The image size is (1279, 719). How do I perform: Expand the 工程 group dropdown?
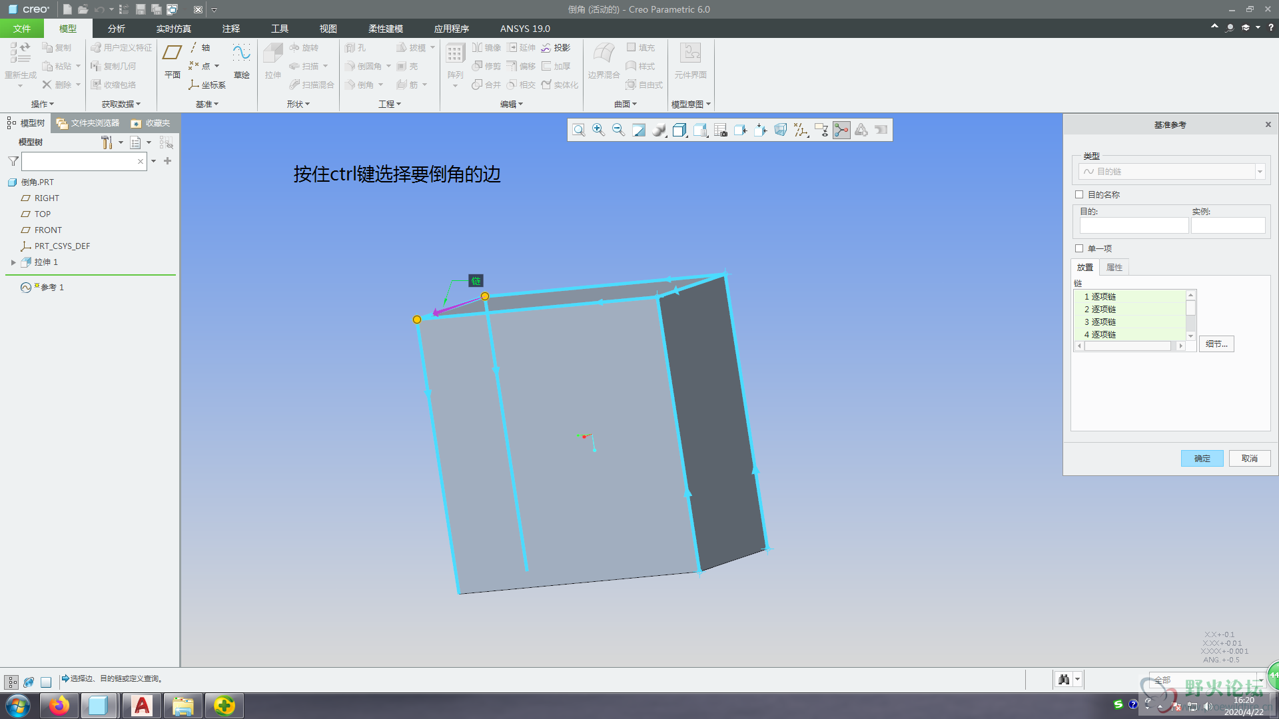point(390,104)
